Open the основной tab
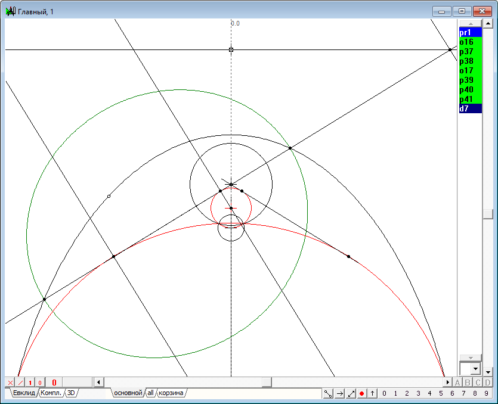498x404 pixels. click(128, 393)
